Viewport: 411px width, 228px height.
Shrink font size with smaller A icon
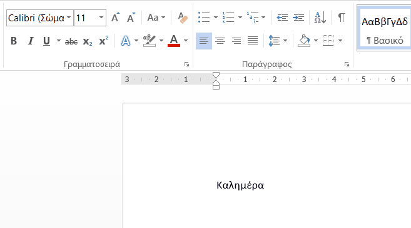[x=131, y=18]
